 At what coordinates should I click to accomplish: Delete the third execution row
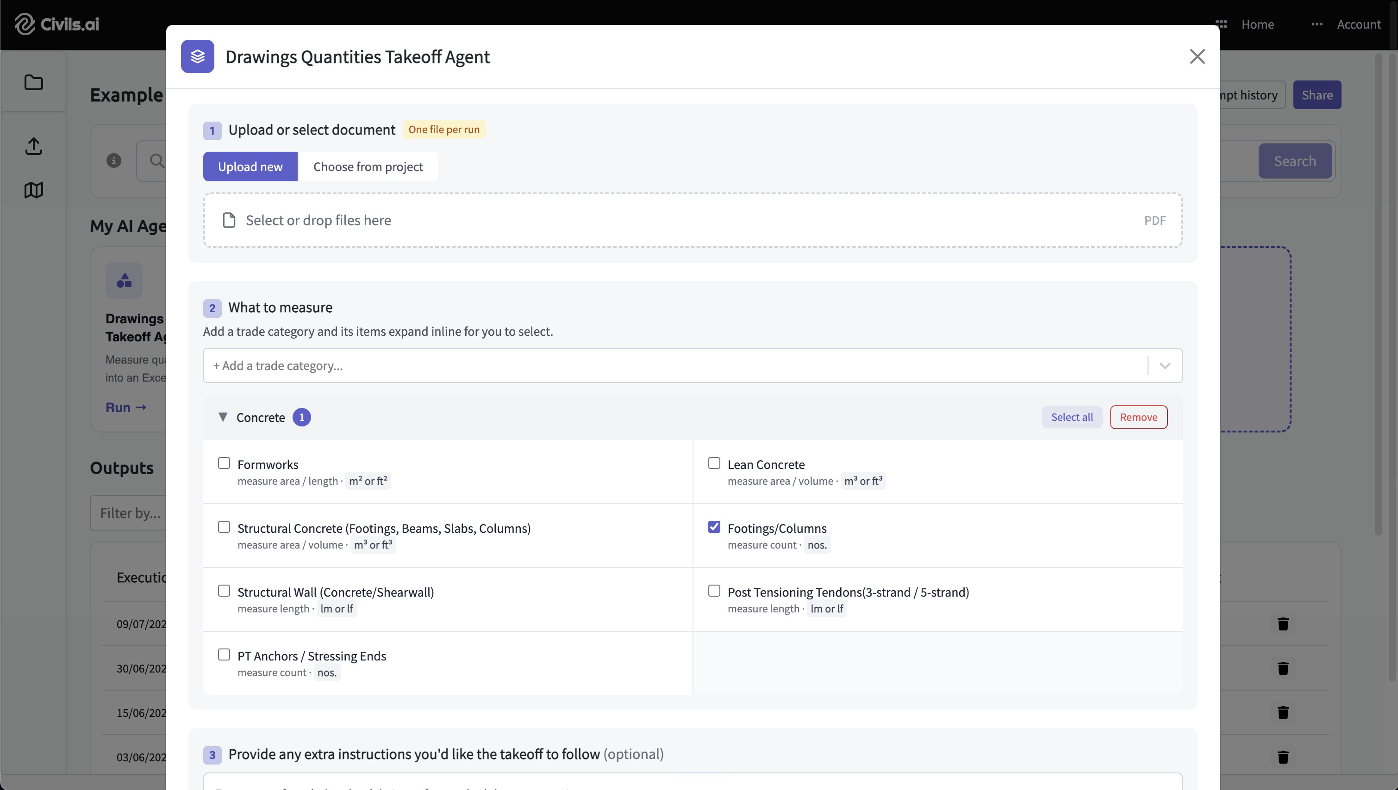(x=1283, y=712)
